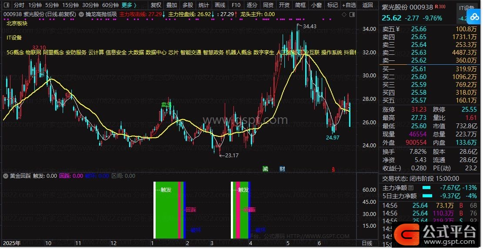Click the 14:56 73.1万 trade row
The image size is (483, 249).
[430, 206]
